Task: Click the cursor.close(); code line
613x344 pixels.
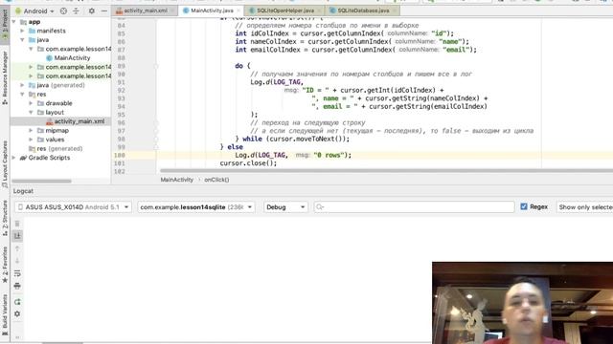Action: (x=248, y=163)
